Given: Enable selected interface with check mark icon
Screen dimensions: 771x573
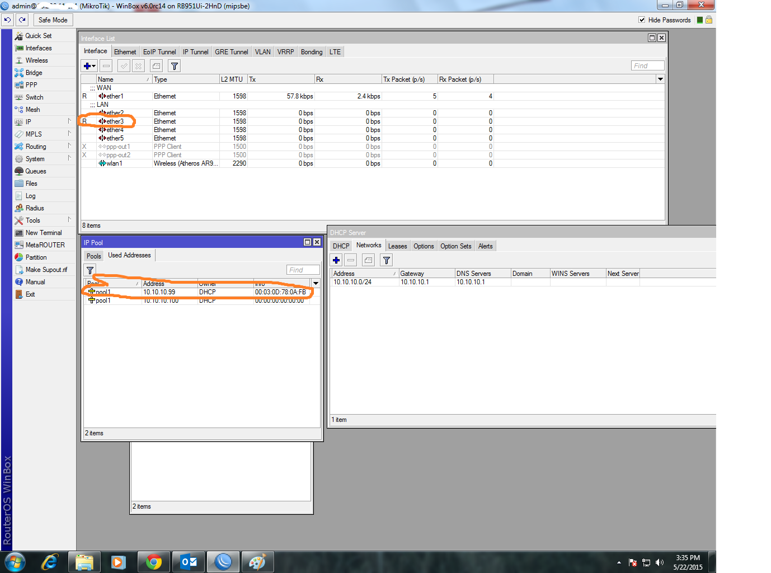Looking at the screenshot, I should pyautogui.click(x=123, y=65).
